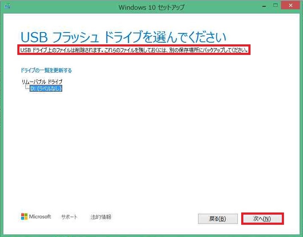
Task: Click the USB フラッシュ ドライブを選んでください heading
Action: pyautogui.click(x=123, y=37)
